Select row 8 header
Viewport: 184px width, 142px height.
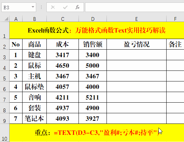click(4, 108)
